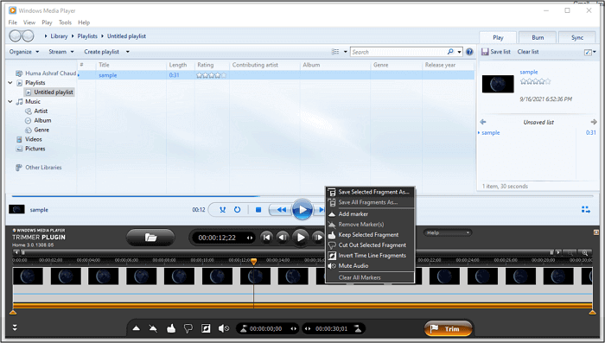Click sample rating stars in table row

[x=212, y=75]
